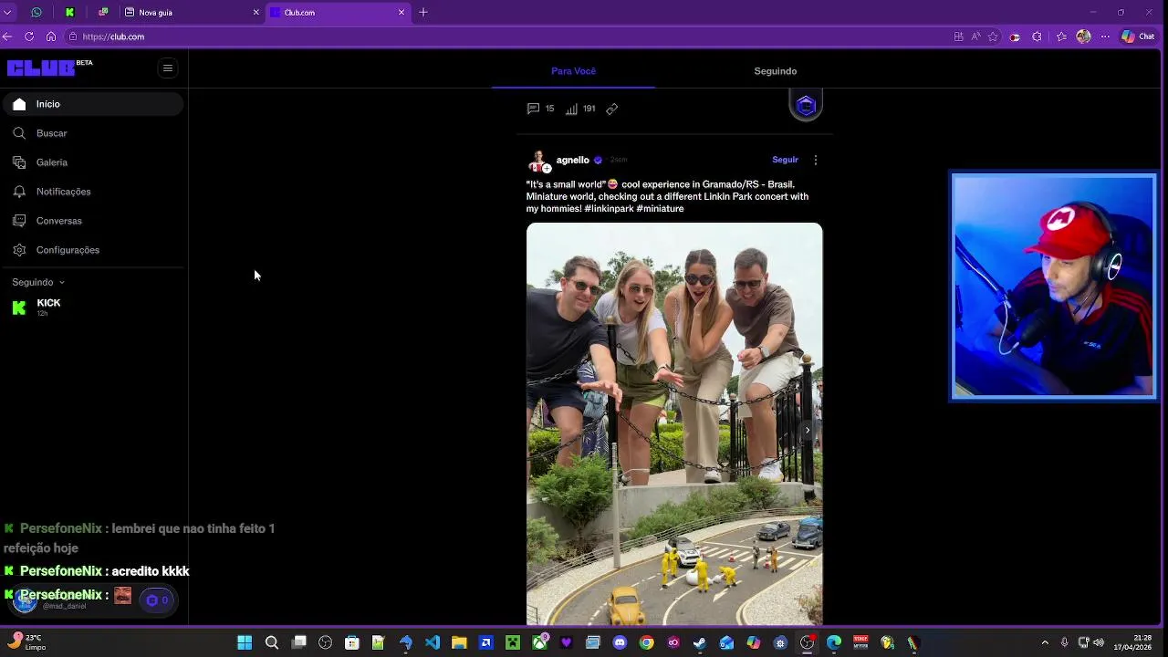Open Copilot Chat button

click(x=1139, y=36)
